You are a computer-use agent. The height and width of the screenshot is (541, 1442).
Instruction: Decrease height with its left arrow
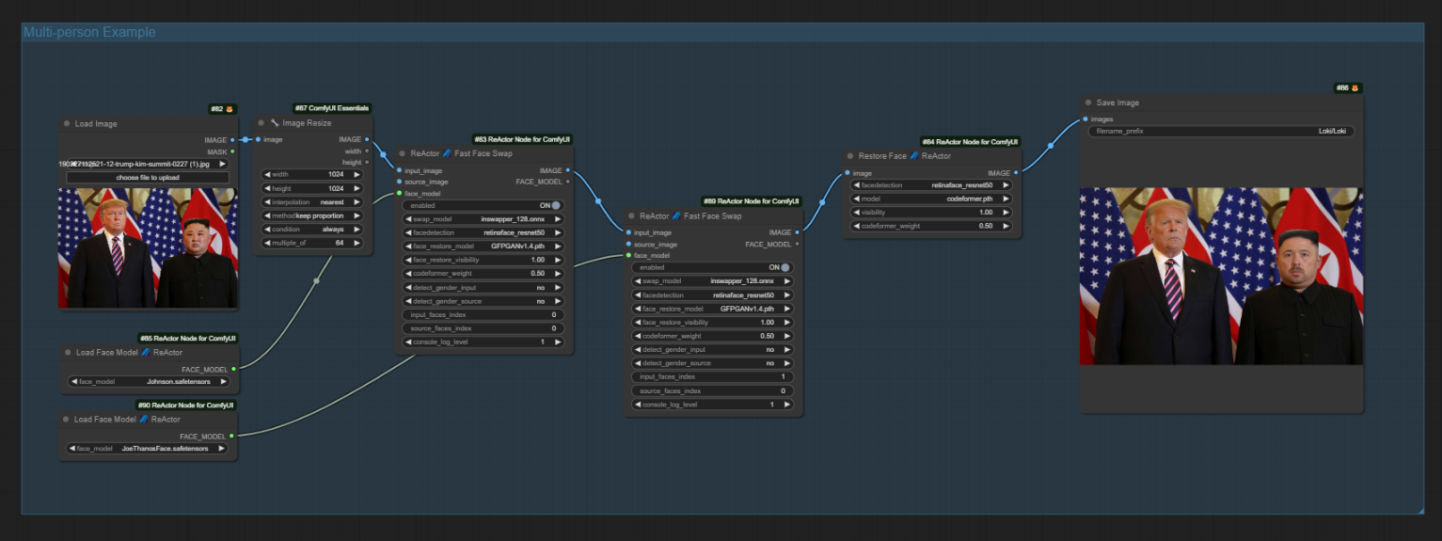pyautogui.click(x=267, y=187)
